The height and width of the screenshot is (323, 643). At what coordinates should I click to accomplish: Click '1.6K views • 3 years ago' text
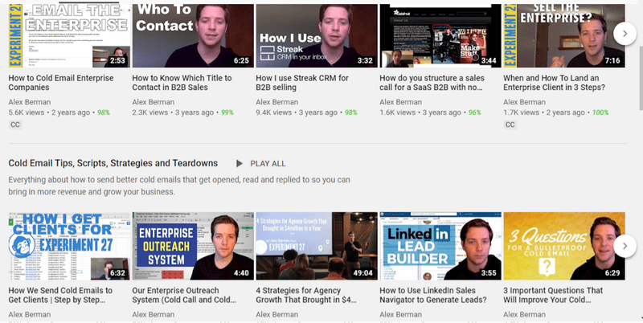coord(420,112)
